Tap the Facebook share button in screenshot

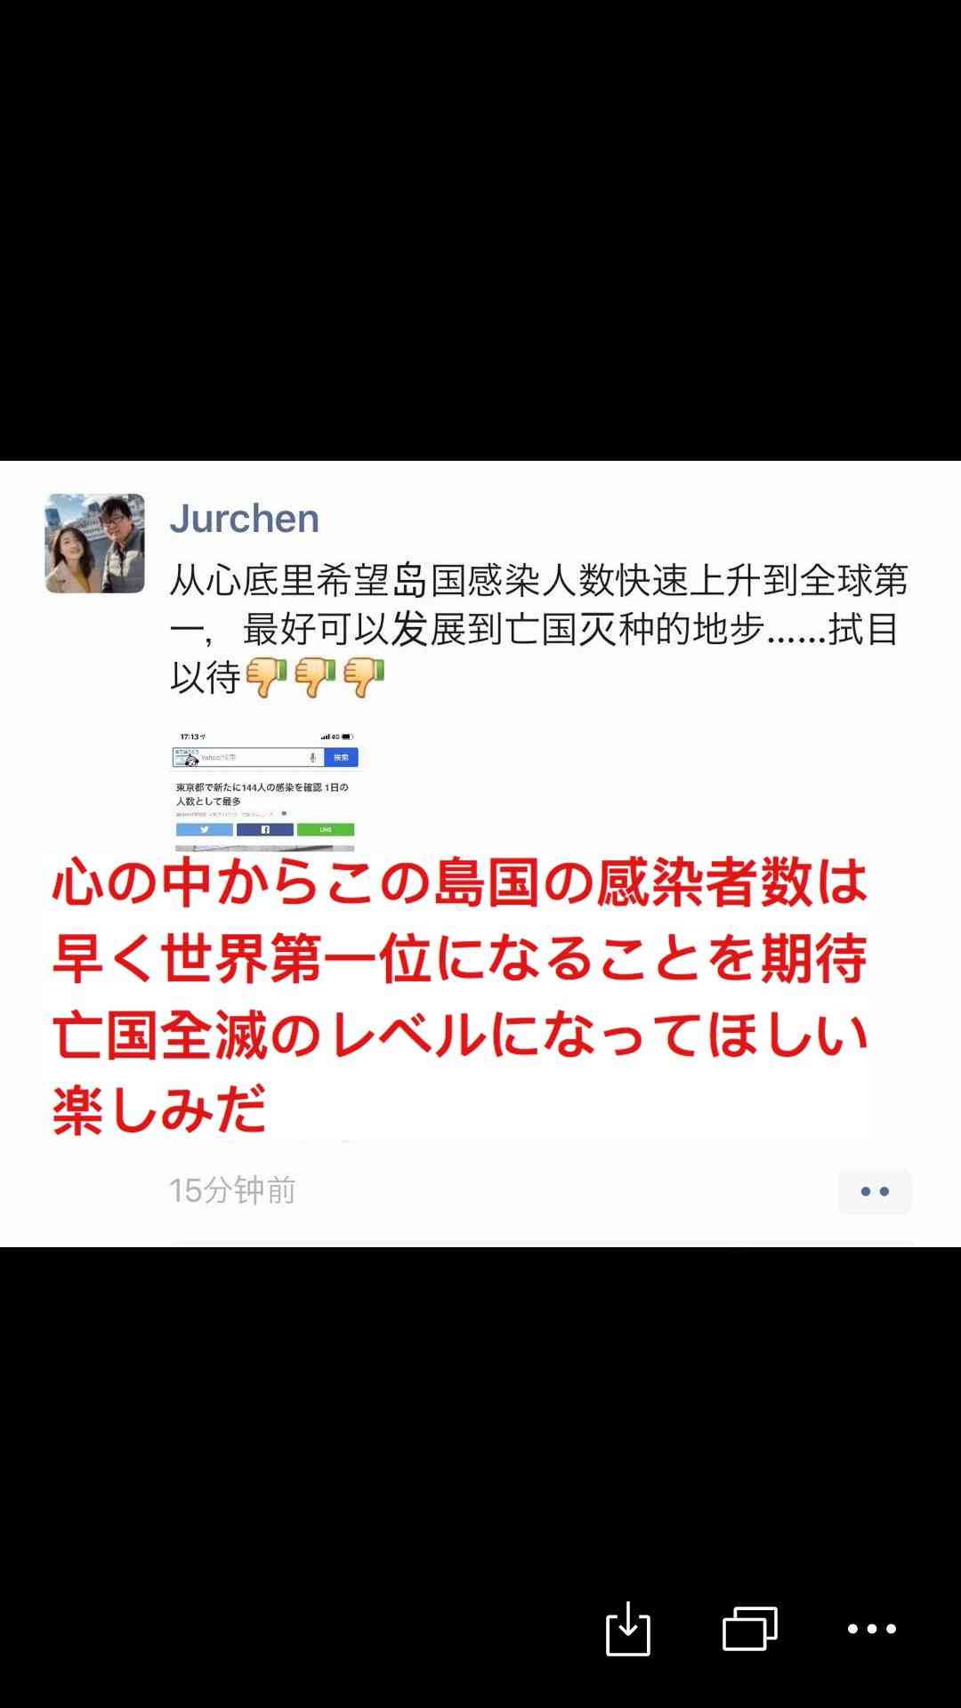264,829
